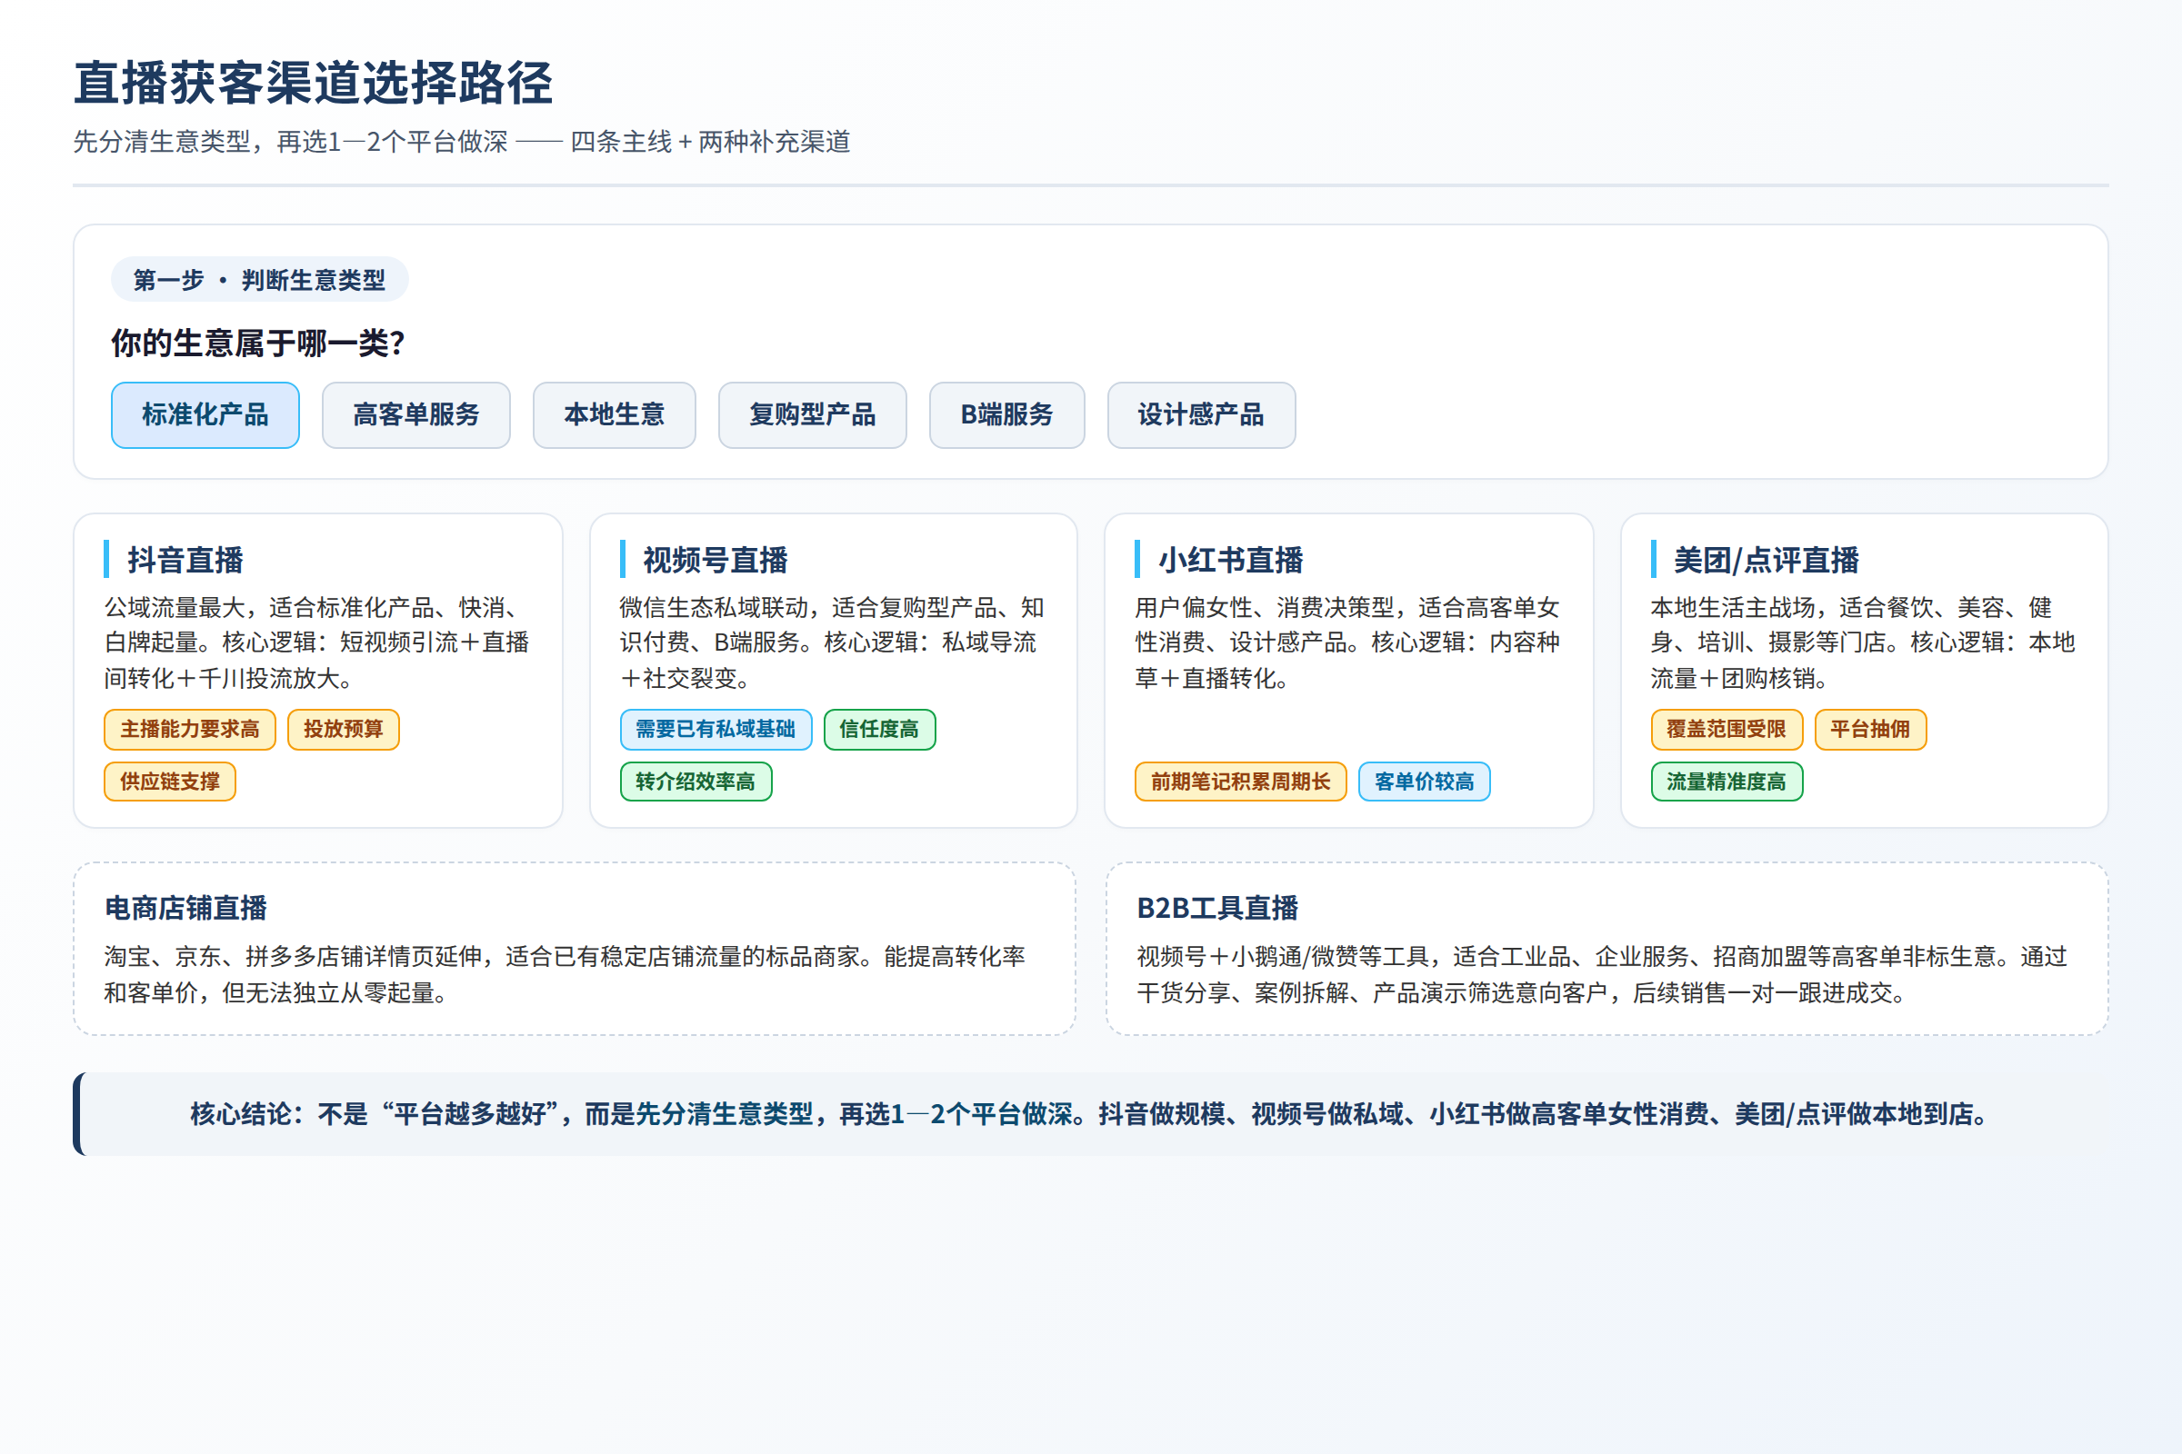Click the 小红书直播 card heading
Image resolution: width=2182 pixels, height=1454 pixels.
click(x=1231, y=560)
